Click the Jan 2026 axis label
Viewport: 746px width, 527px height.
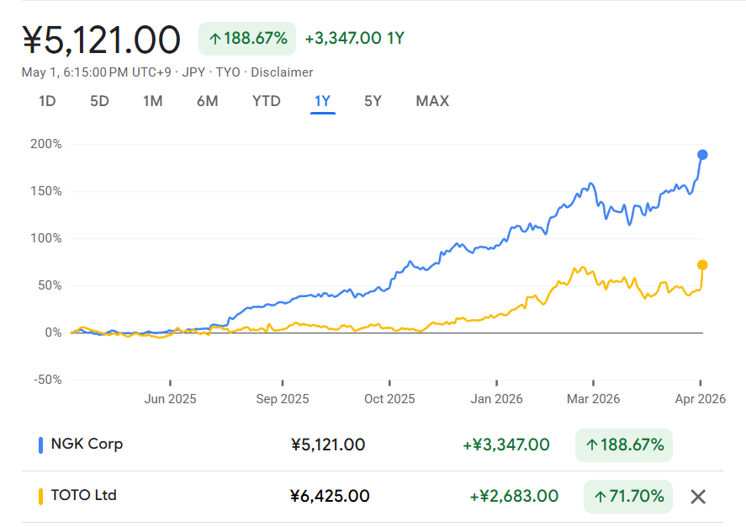(496, 399)
